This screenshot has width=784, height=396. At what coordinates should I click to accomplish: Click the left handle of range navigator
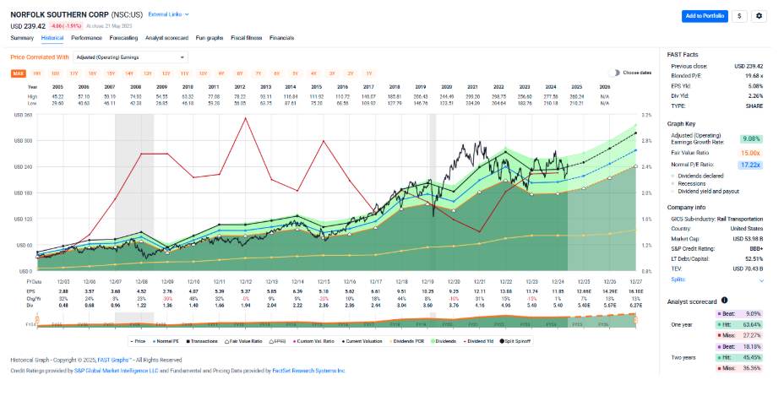pyautogui.click(x=37, y=319)
